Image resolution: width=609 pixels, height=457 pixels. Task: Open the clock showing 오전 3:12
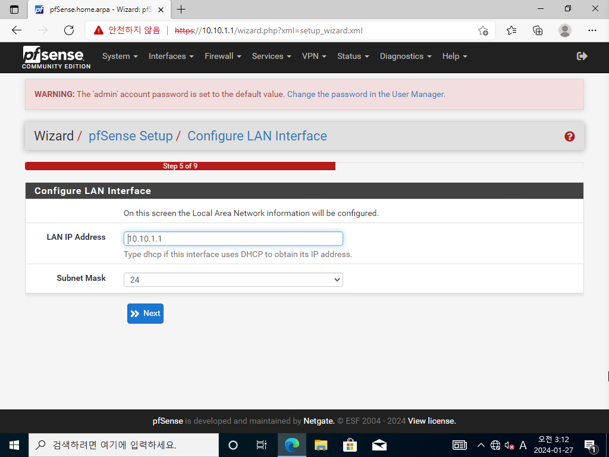554,445
